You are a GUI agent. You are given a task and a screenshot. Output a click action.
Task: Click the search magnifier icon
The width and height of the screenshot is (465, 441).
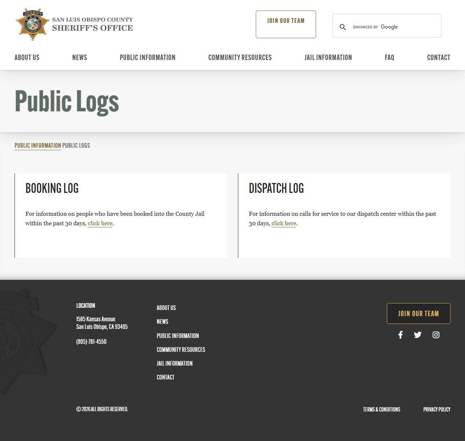click(x=343, y=27)
